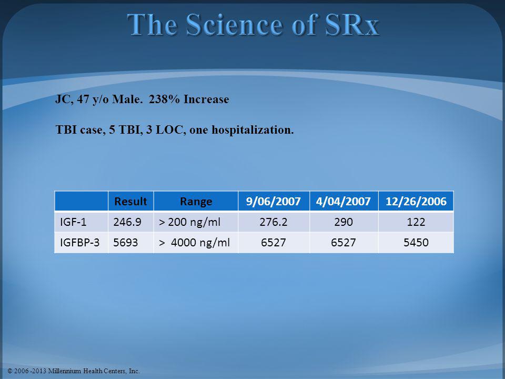Click the slide title 'The Science of SRx'
Image resolution: width=505 pixels, height=379 pixels.
click(x=253, y=25)
